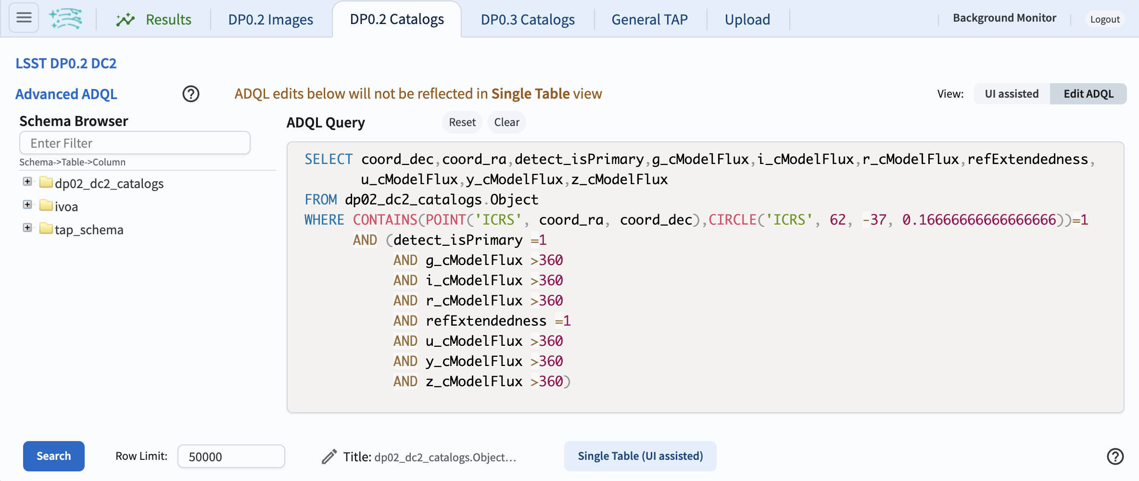The height and width of the screenshot is (481, 1139).
Task: Switch view to UI assisted
Action: [1011, 94]
